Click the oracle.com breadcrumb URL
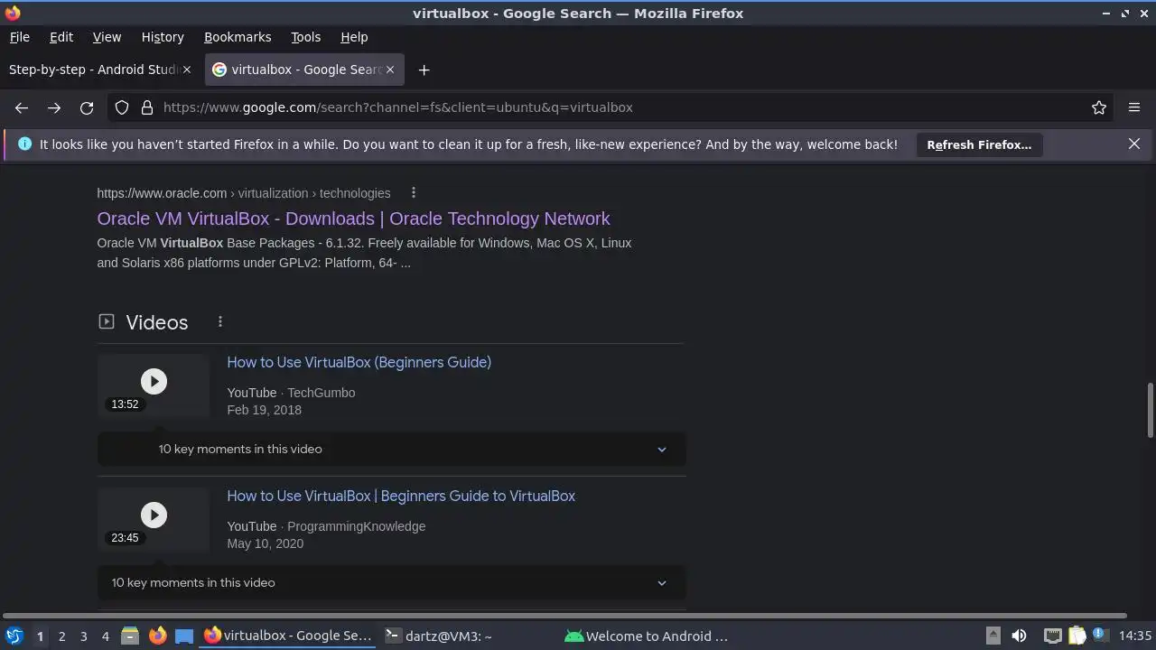This screenshot has width=1156, height=650. tap(244, 193)
